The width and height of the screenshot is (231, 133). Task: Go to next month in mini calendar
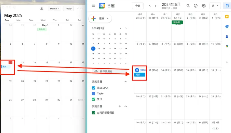[x=126, y=28]
